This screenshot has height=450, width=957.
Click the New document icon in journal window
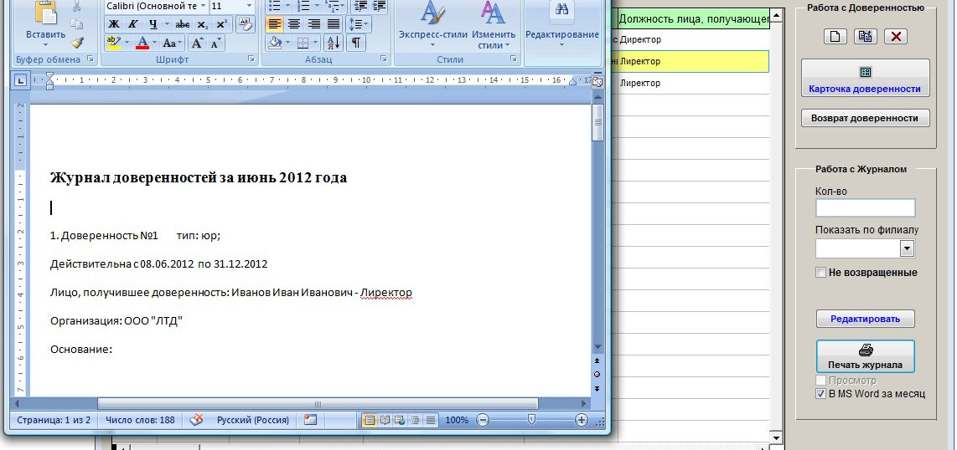pos(835,36)
